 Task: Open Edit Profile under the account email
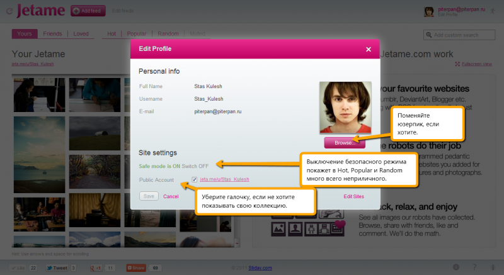[447, 14]
